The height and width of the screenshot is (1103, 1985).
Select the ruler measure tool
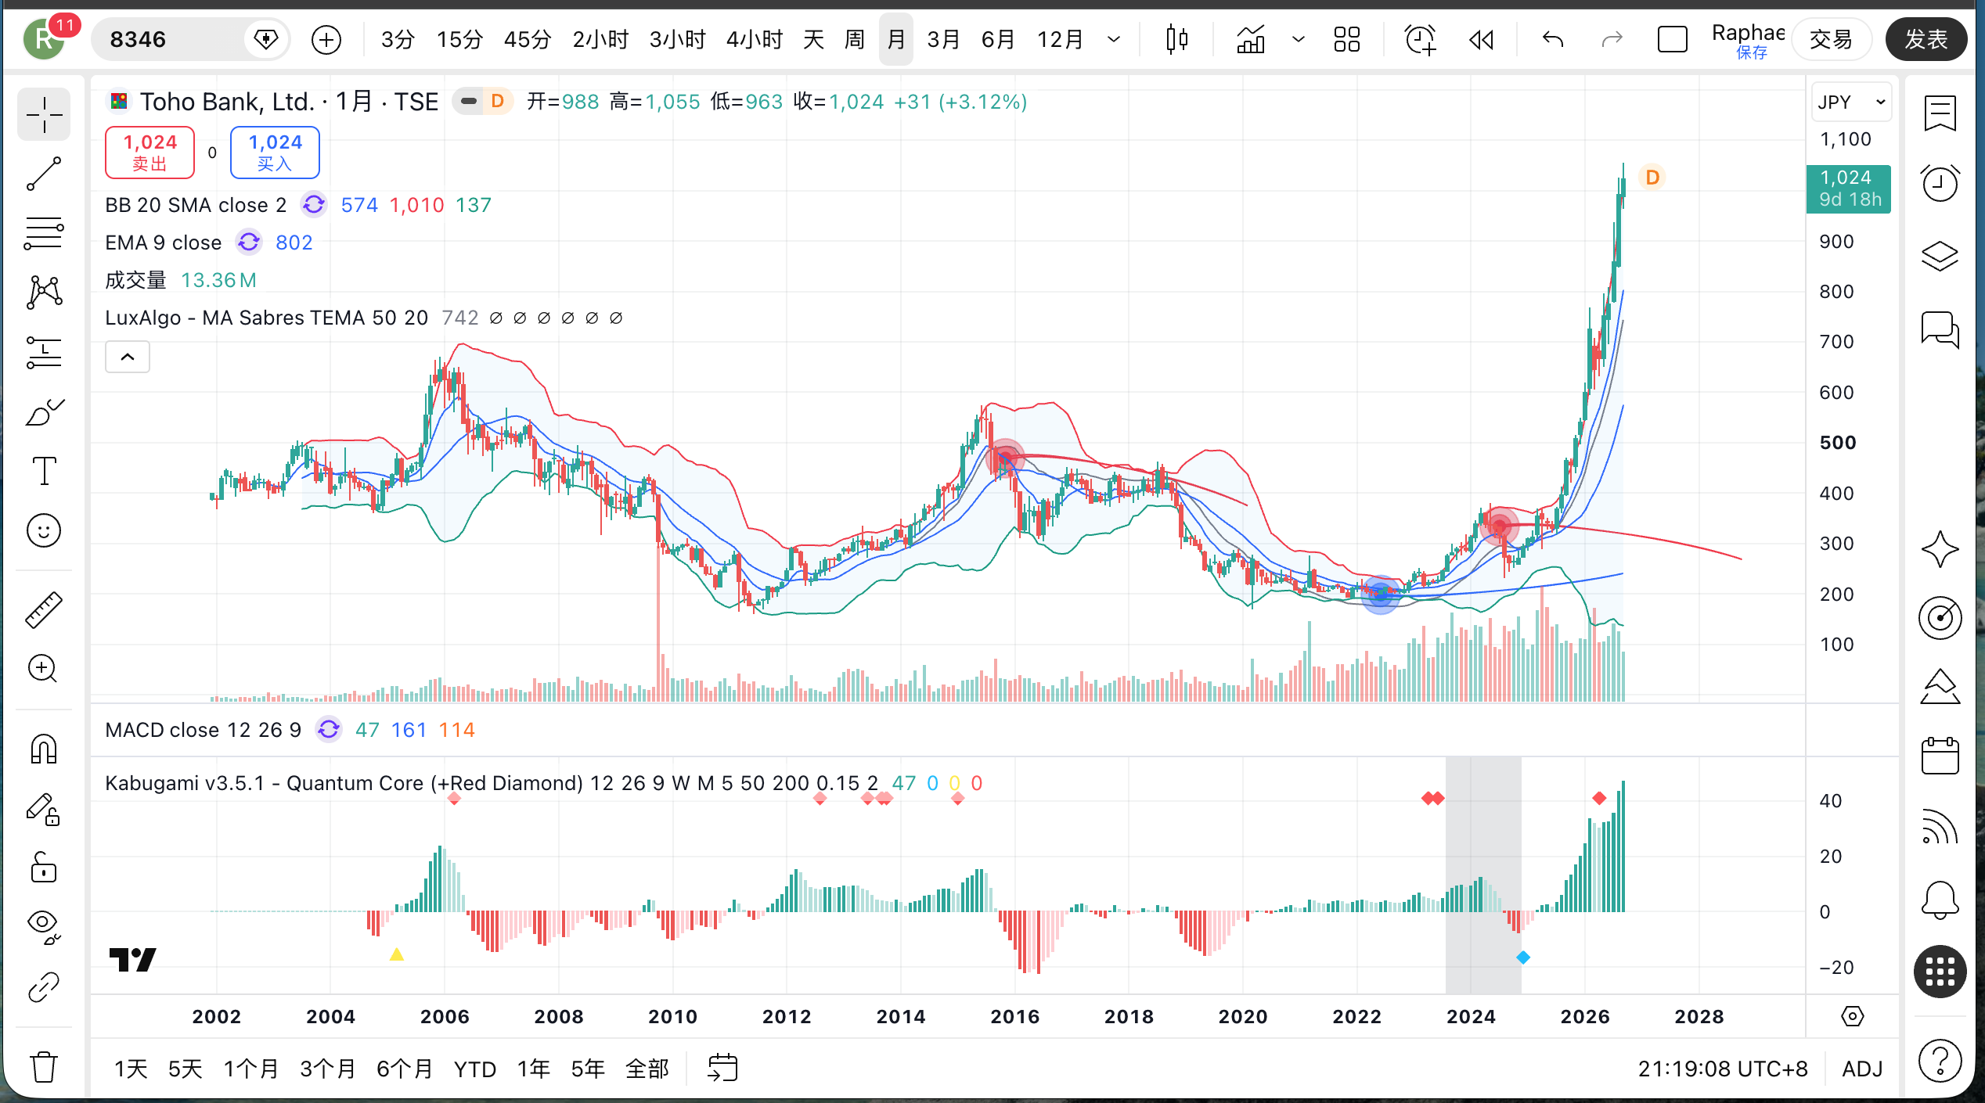point(44,609)
